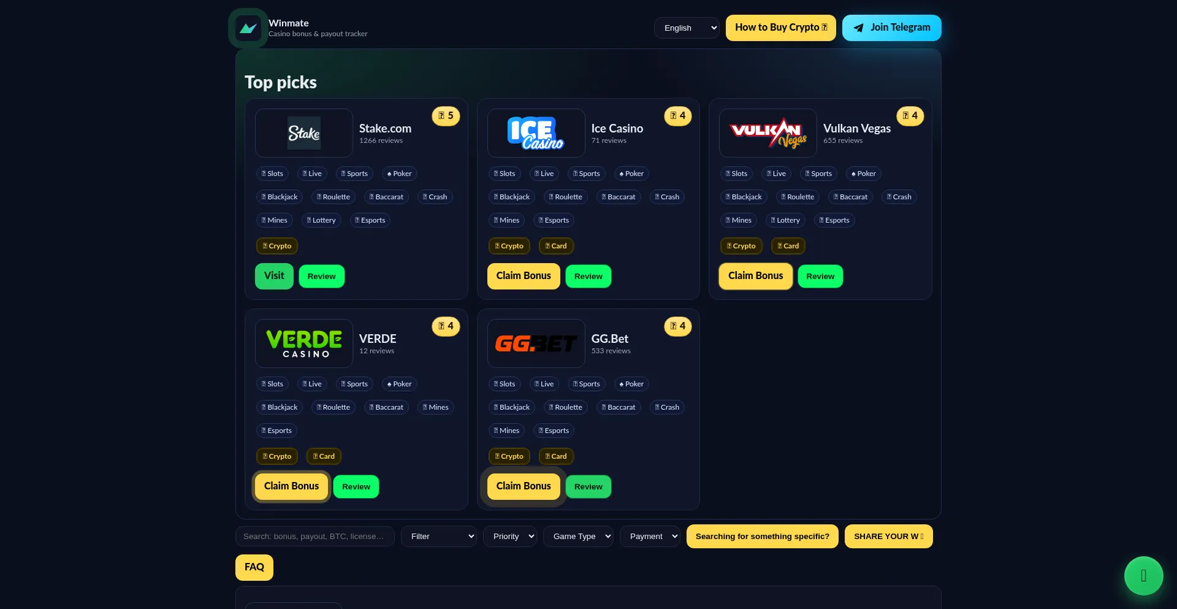The width and height of the screenshot is (1177, 609).
Task: Open the Vulkan Vegas logo thumbnail
Action: coord(768,133)
